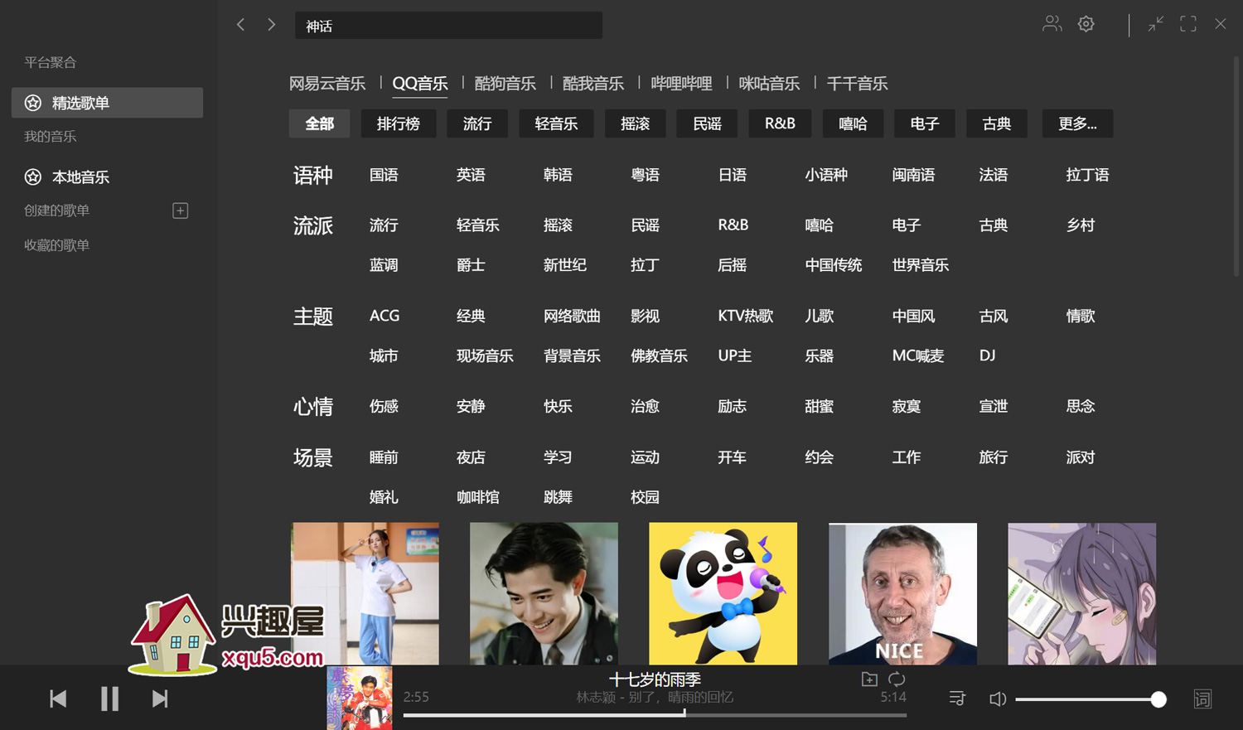Choose the 校园 scene
Viewport: 1243px width, 730px height.
coord(645,497)
